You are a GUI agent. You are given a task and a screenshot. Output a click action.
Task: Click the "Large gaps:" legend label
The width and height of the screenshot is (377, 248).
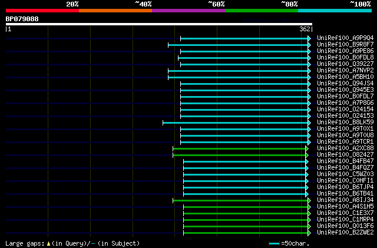click(25, 243)
